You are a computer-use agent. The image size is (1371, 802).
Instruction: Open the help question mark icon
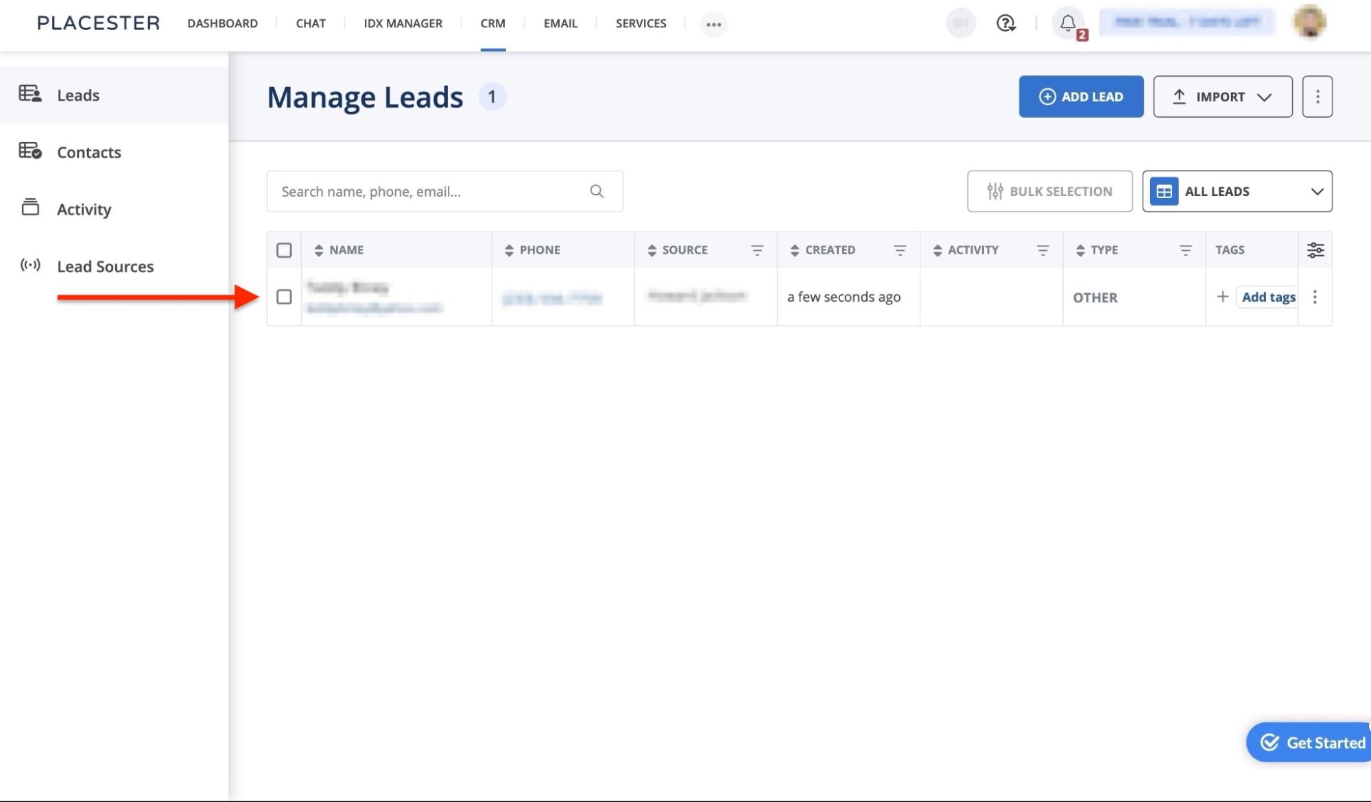1005,23
